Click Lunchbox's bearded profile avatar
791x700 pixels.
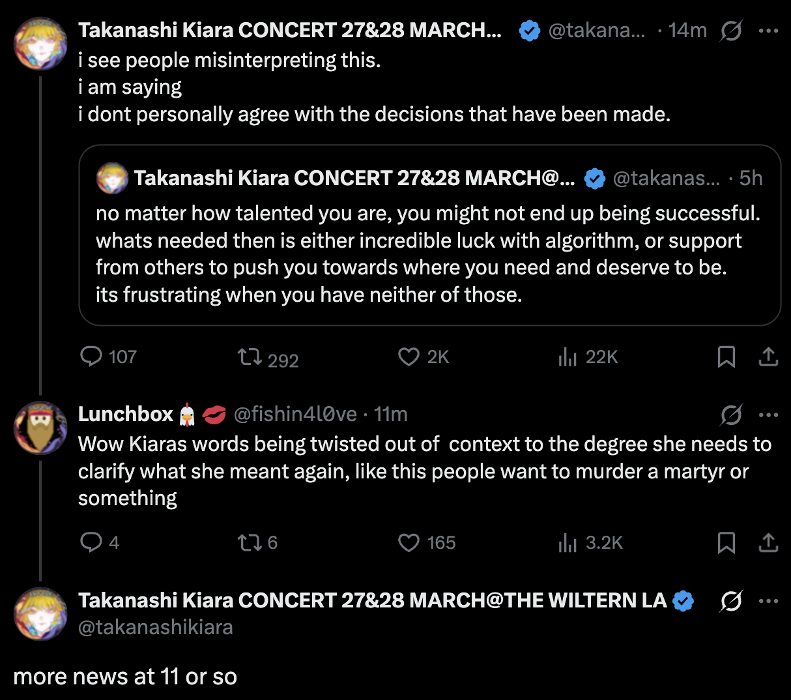click(40, 428)
